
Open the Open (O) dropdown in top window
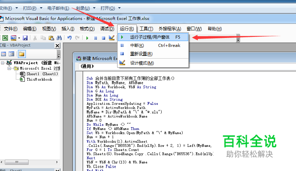pos(110,8)
